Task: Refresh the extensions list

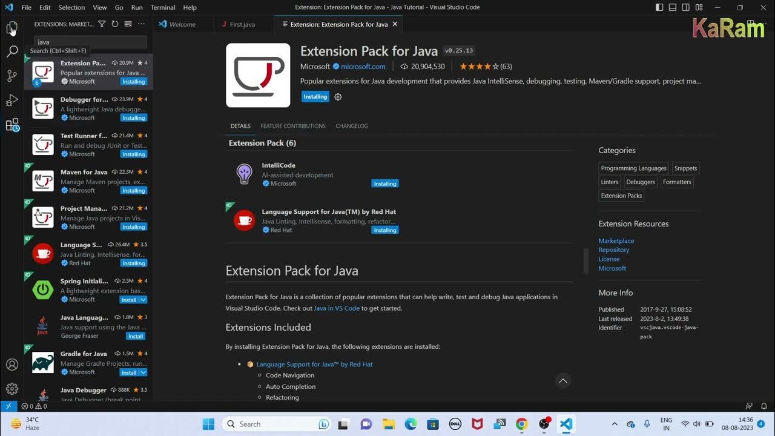Action: click(115, 24)
